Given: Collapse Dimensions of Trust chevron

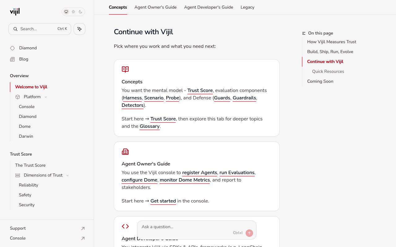Looking at the screenshot, I should pos(67,175).
